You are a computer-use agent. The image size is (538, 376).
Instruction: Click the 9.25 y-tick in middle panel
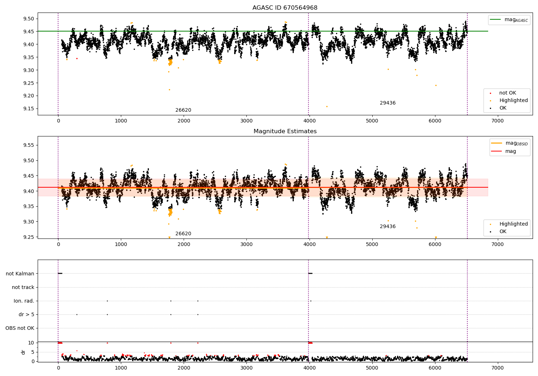pyautogui.click(x=28, y=237)
